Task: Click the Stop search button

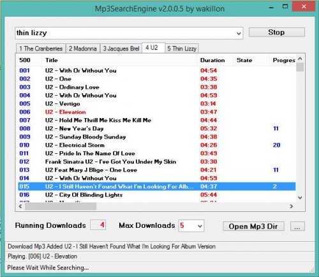Action: pos(277,33)
